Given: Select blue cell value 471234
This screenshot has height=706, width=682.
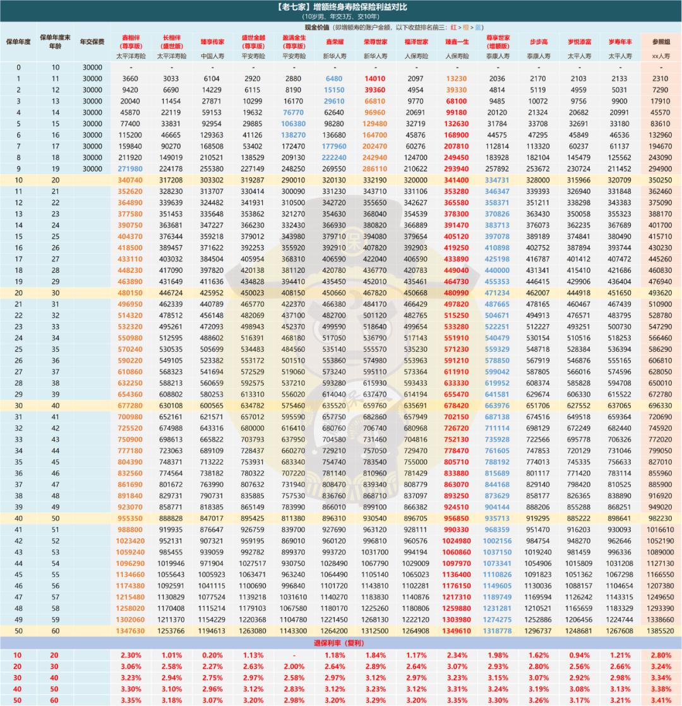Looking at the screenshot, I should 497,292.
